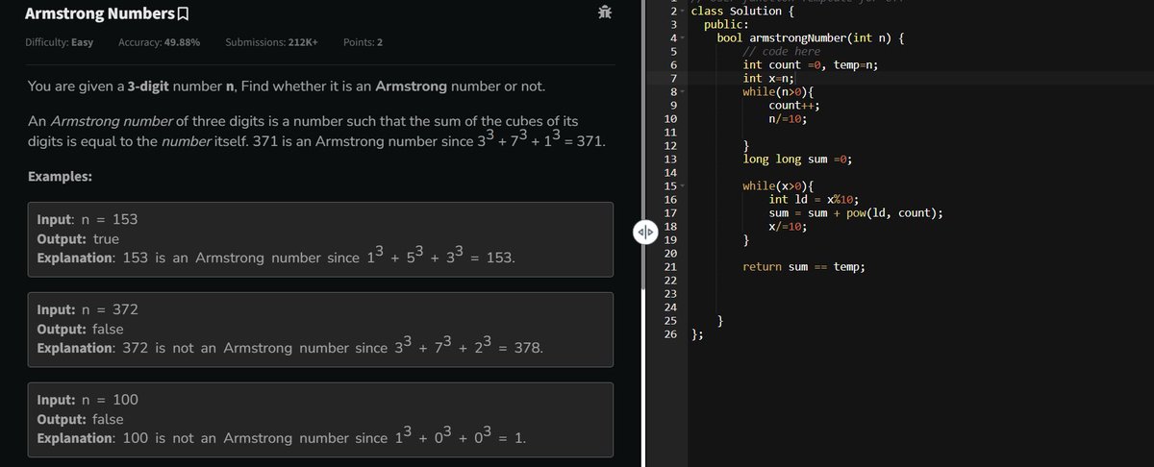This screenshot has width=1154, height=467.
Task: Click line number 21 in the gutter
Action: (671, 266)
